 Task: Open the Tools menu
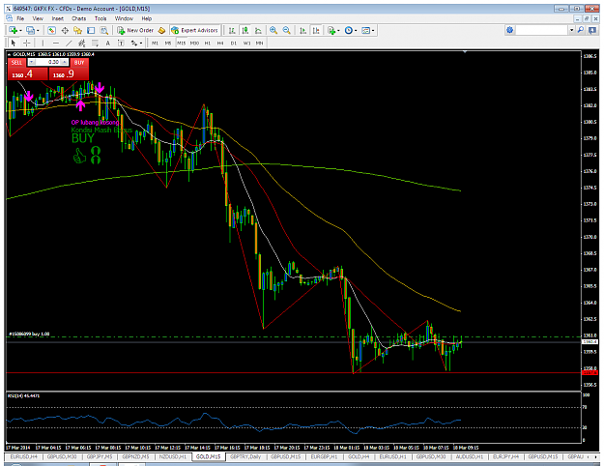click(101, 18)
